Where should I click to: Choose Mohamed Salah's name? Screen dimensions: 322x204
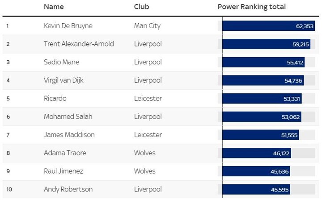(x=68, y=117)
